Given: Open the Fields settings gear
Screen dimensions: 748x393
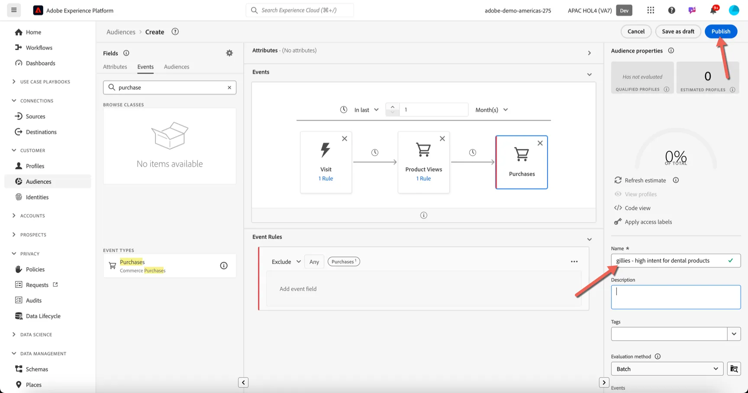Looking at the screenshot, I should pos(229,53).
